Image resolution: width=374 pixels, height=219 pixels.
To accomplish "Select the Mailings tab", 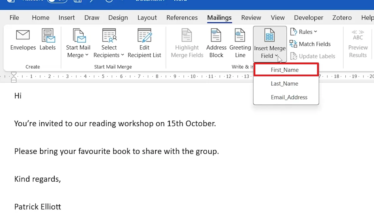I will [x=219, y=18].
